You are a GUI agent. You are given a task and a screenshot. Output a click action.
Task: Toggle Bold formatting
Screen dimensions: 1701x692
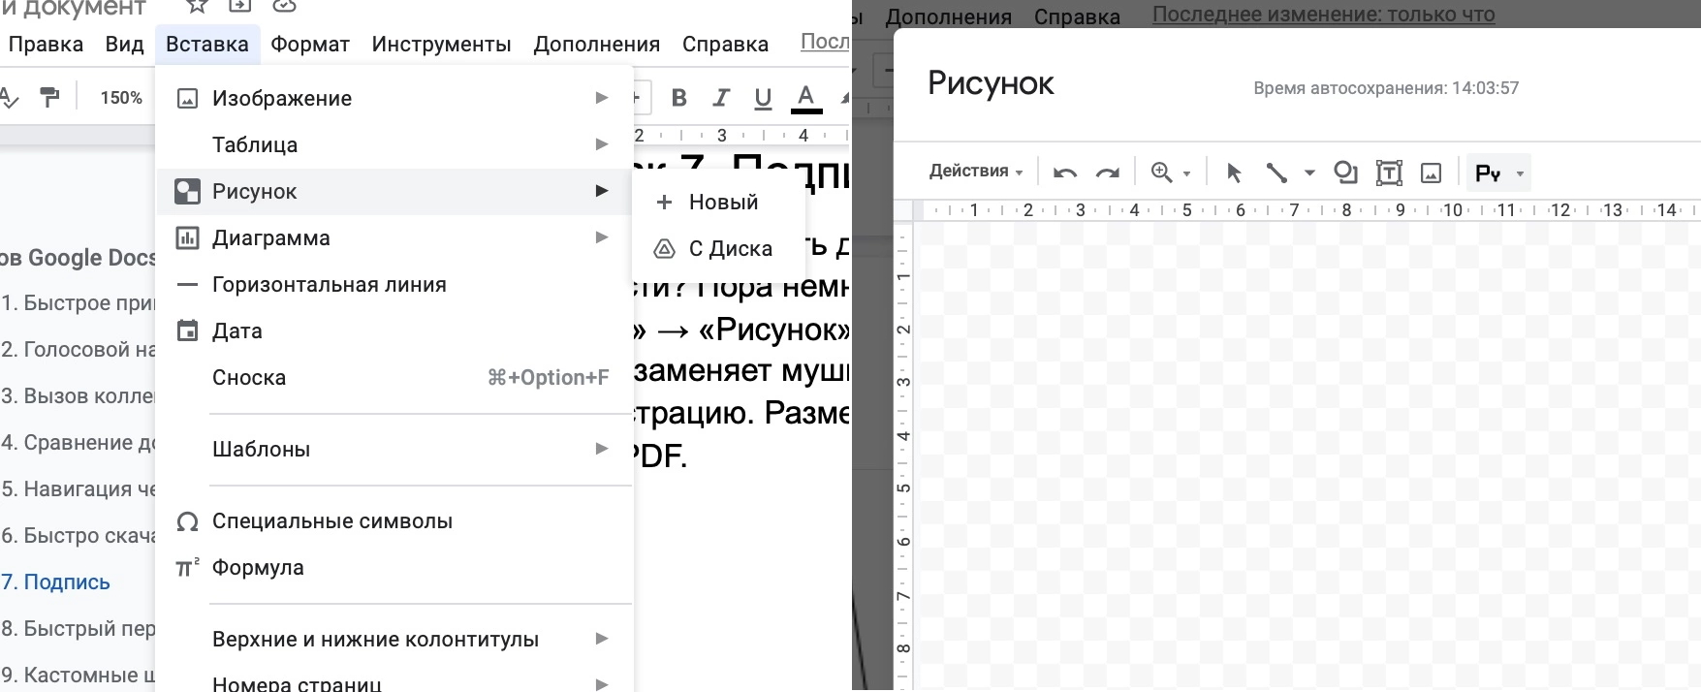click(x=678, y=98)
